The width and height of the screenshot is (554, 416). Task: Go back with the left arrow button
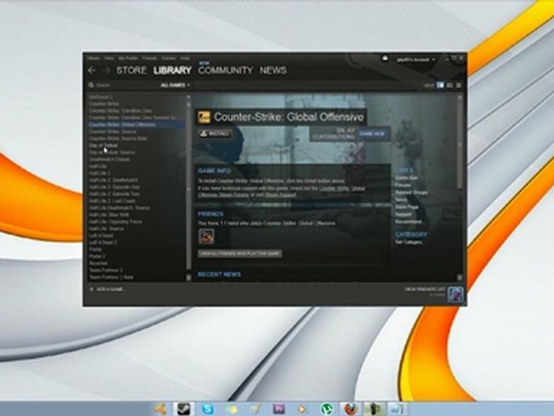pyautogui.click(x=92, y=70)
